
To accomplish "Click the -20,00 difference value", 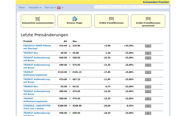I will pyautogui.click(x=107, y=106).
